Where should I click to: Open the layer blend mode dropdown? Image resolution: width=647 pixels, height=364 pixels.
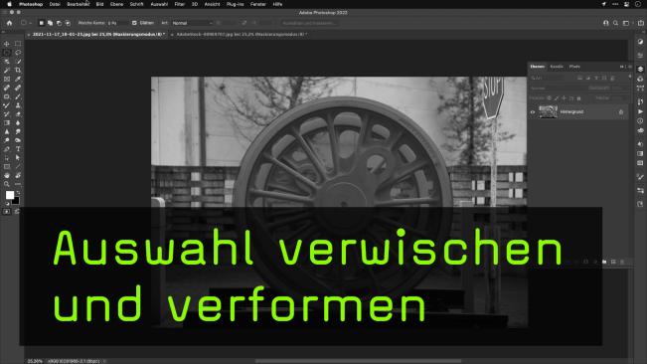(557, 88)
